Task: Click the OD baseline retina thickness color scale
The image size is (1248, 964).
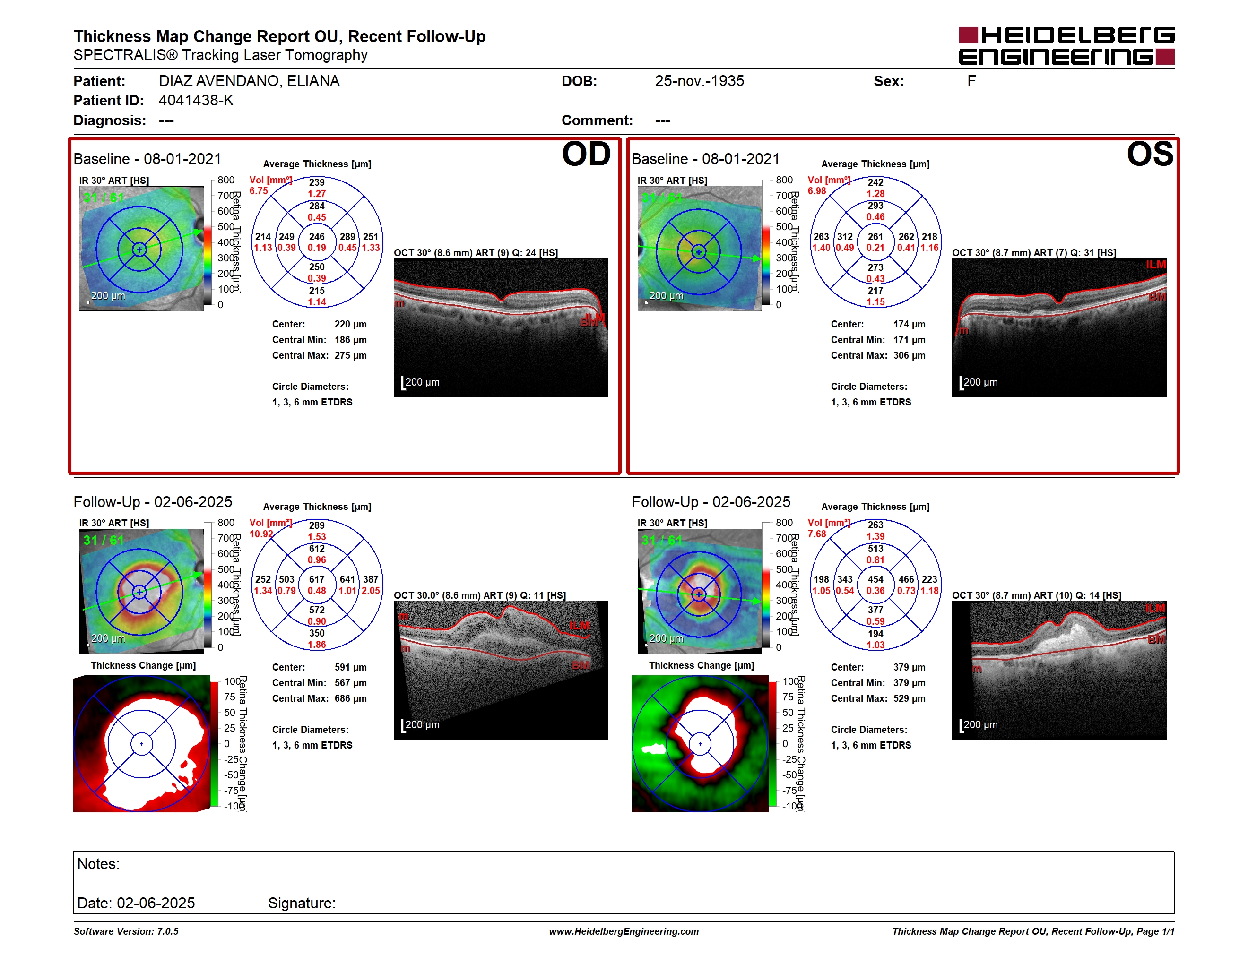Action: (x=208, y=242)
